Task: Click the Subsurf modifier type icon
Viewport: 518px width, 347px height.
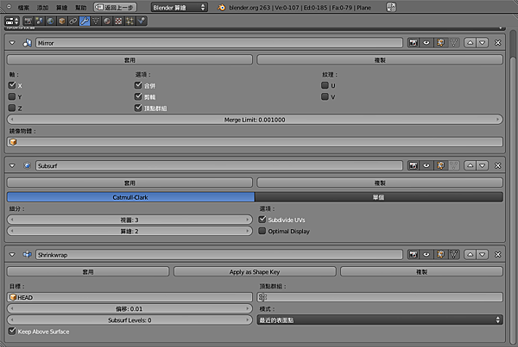Action: coord(27,165)
